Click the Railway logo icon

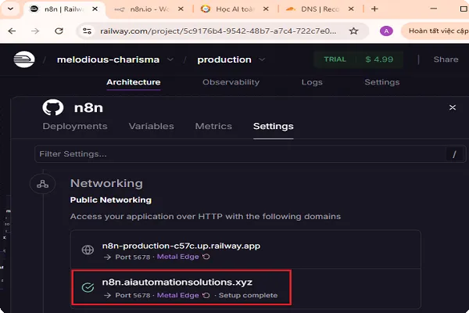click(x=24, y=59)
